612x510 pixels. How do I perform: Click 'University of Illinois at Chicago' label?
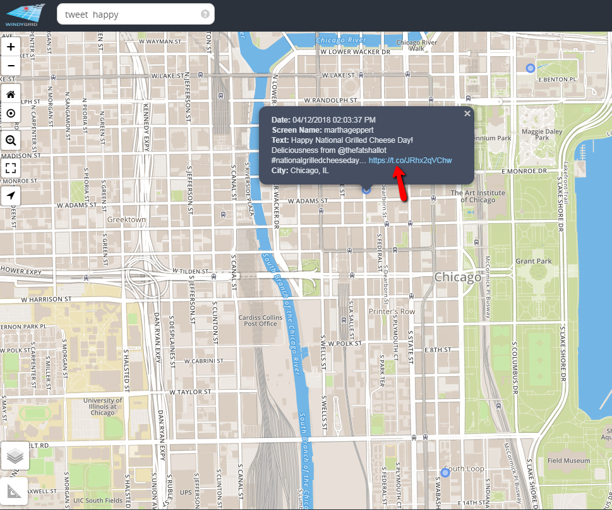[x=103, y=406]
